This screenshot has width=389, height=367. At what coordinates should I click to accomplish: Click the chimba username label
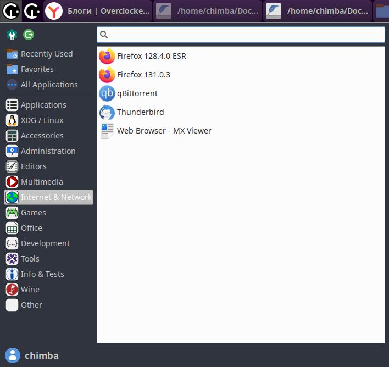(42, 355)
